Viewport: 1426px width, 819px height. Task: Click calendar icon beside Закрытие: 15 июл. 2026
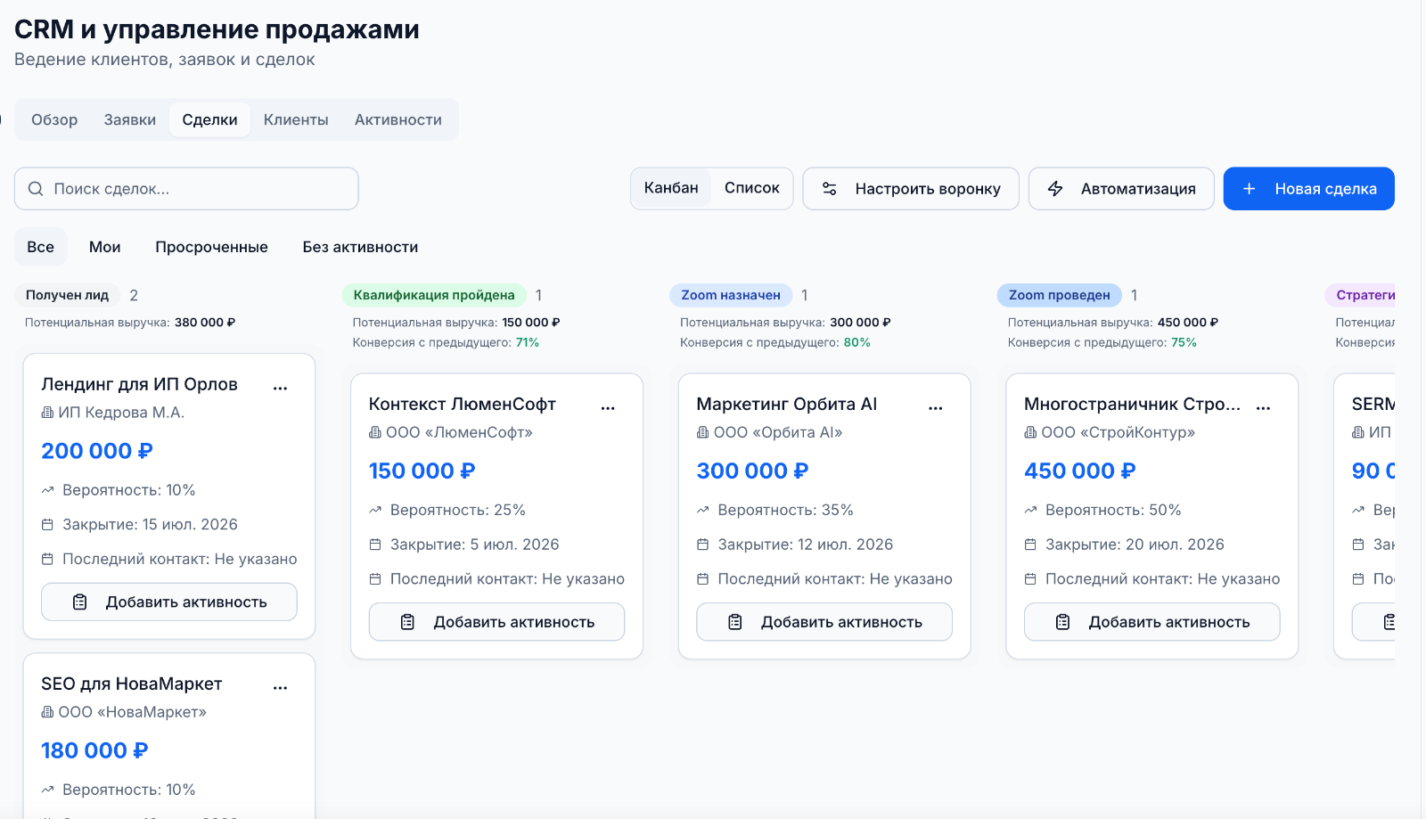pos(47,525)
